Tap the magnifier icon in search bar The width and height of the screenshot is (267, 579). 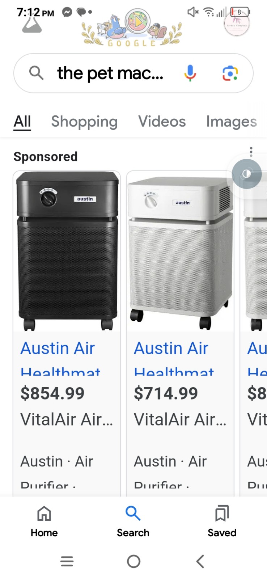tap(36, 73)
